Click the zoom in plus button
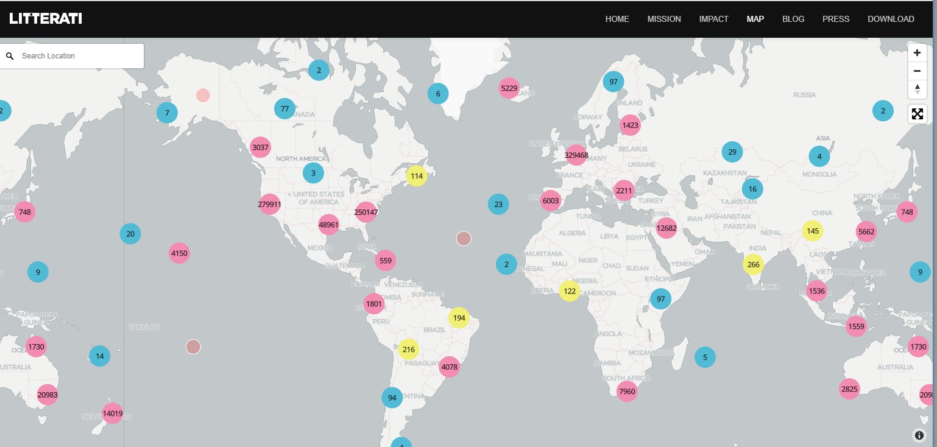937x447 pixels. pyautogui.click(x=917, y=53)
